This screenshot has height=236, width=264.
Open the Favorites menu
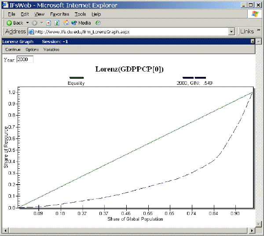pos(59,14)
